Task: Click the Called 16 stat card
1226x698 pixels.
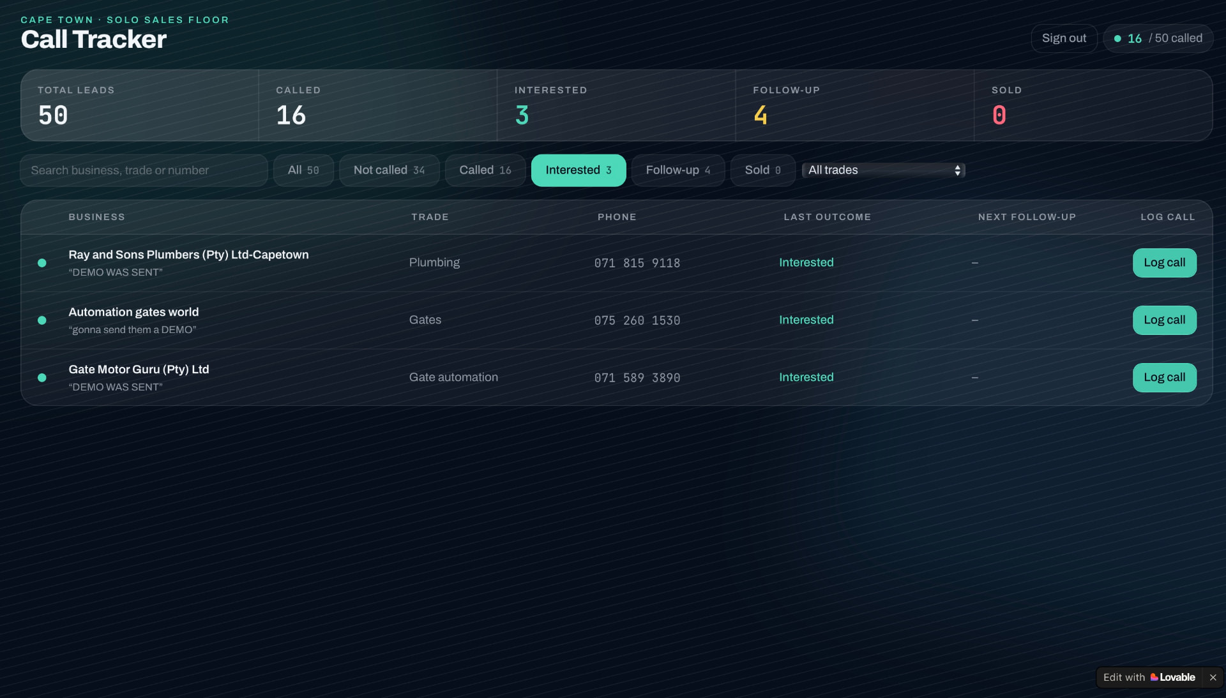Action: coord(378,105)
